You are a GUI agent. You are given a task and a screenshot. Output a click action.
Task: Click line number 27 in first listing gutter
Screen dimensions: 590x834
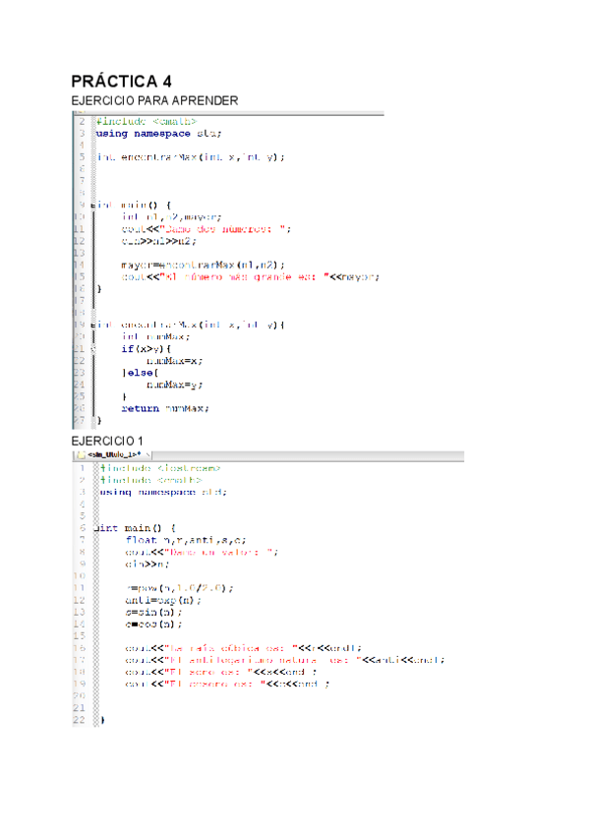(79, 420)
